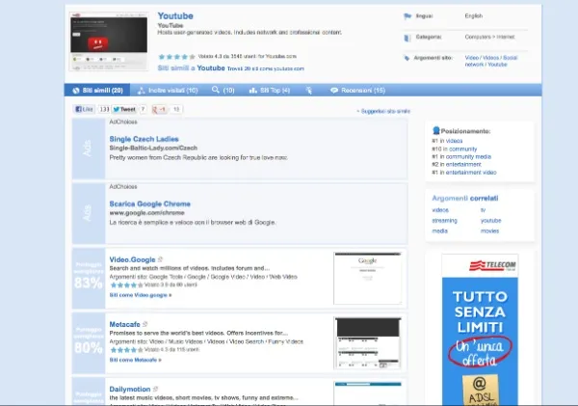Click 'Suggerisci sito simile' link

click(383, 111)
